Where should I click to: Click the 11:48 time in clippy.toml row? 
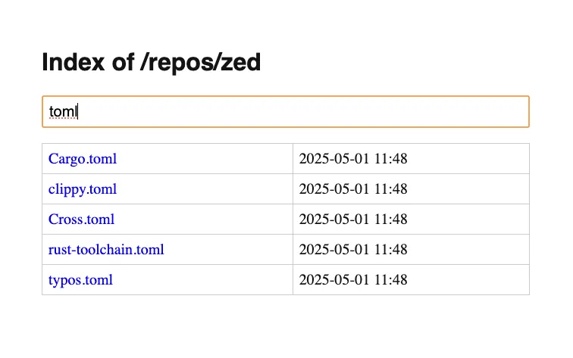click(390, 189)
